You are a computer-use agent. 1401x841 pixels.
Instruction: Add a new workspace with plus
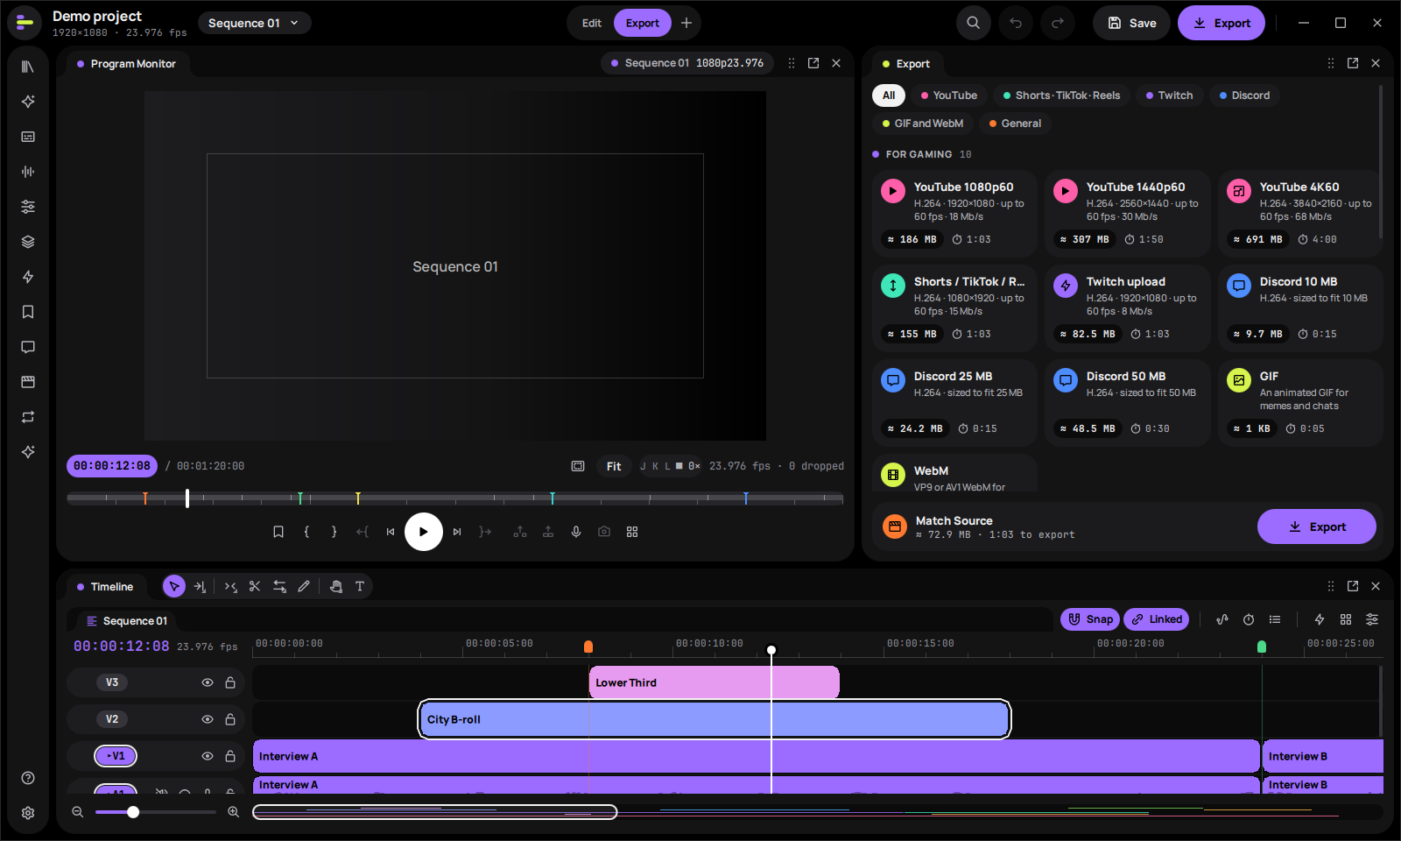686,23
